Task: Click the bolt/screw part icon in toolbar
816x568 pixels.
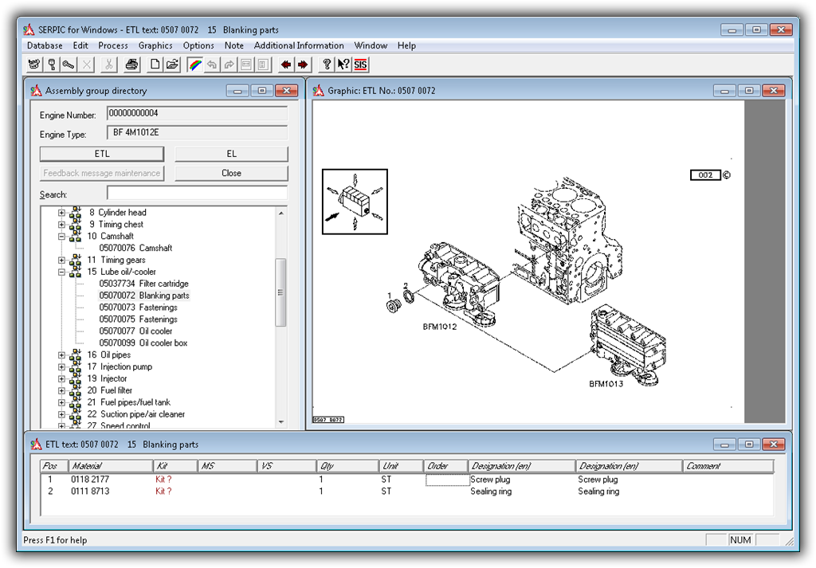Action: (69, 65)
